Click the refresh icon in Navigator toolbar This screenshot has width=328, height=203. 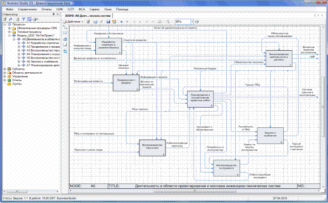11,19
